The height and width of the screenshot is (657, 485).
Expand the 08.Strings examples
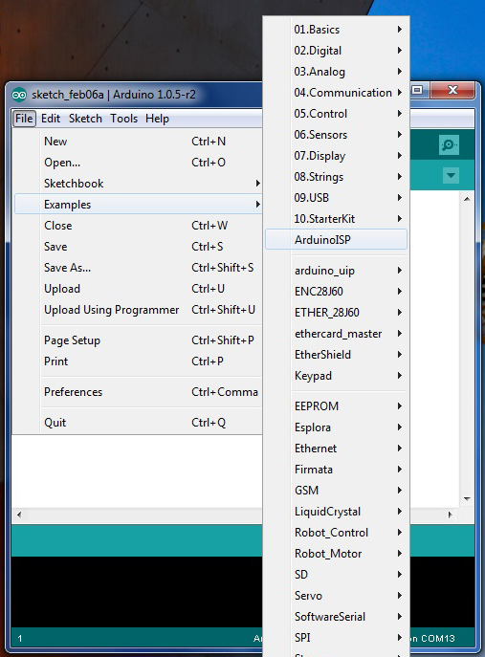click(336, 176)
